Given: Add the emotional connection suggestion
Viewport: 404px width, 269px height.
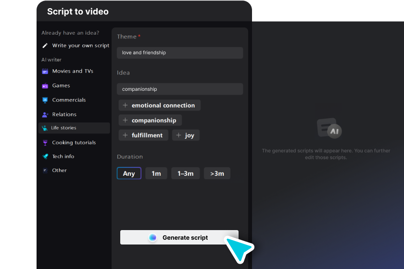Looking at the screenshot, I should [x=160, y=105].
